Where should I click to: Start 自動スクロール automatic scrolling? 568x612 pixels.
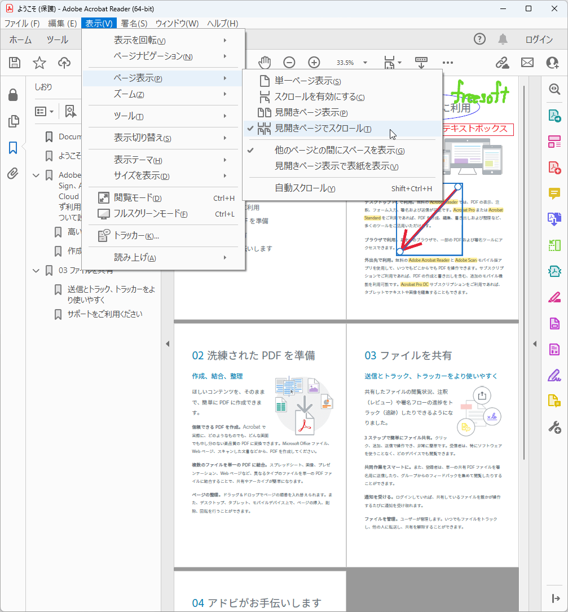(x=342, y=188)
